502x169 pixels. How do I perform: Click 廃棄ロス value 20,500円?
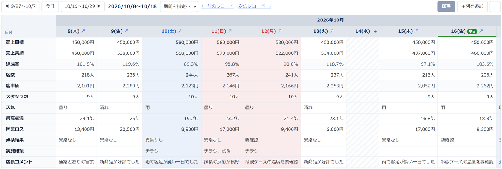coord(119,129)
